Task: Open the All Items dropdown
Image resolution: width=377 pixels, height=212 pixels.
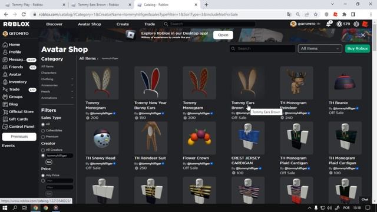Action: pos(320,48)
